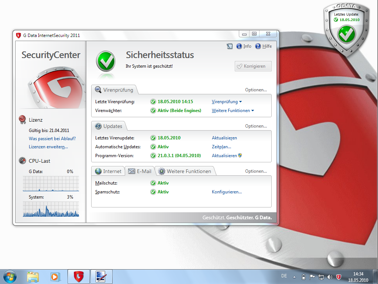Click green check next to Letzte Virenprüfung
This screenshot has height=284, width=378.
pos(153,102)
